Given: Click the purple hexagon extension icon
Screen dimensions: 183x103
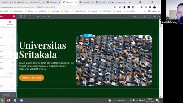Looking at the screenshot, I should (x=124, y=7).
